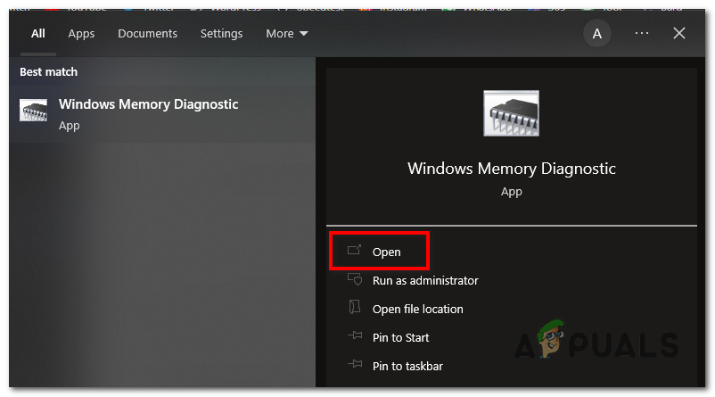Image resolution: width=715 pixels, height=397 pixels.
Task: Switch to the Apps search tab
Action: (81, 34)
